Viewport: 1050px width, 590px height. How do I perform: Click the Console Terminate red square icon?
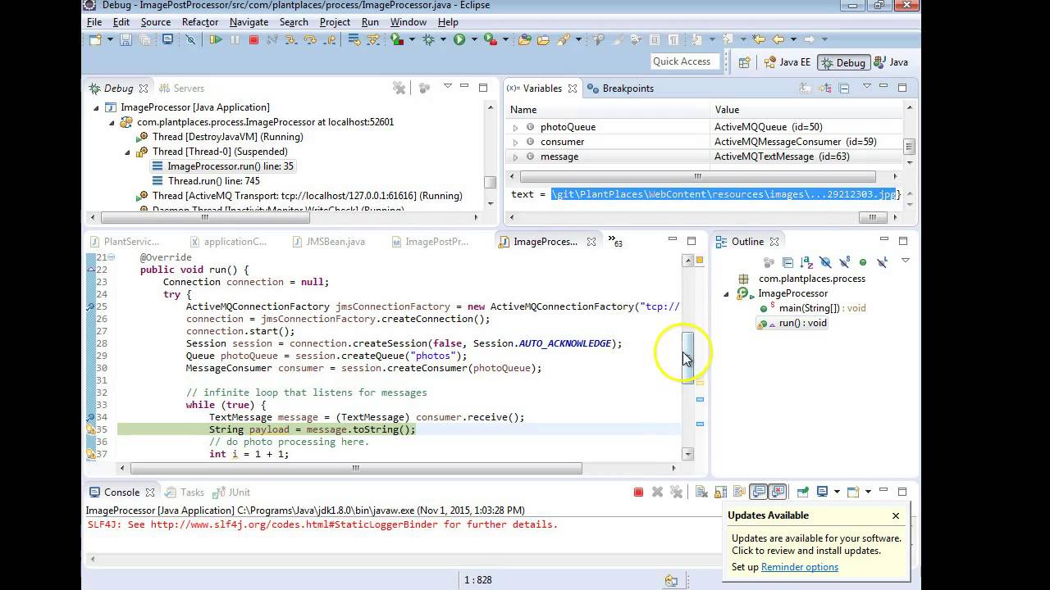coord(638,492)
